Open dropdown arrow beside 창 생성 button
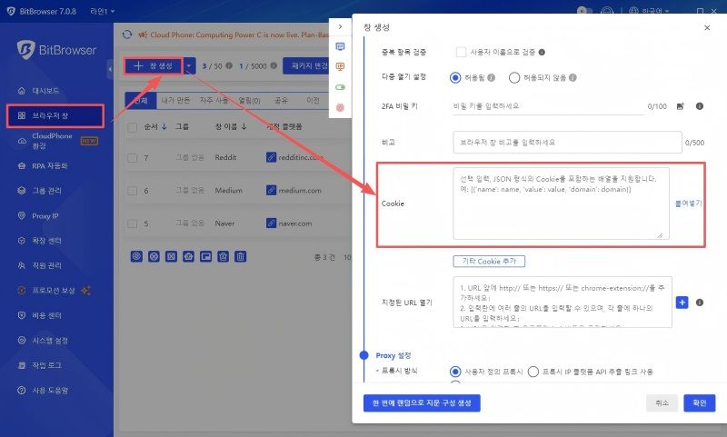727x437 pixels. click(x=188, y=65)
